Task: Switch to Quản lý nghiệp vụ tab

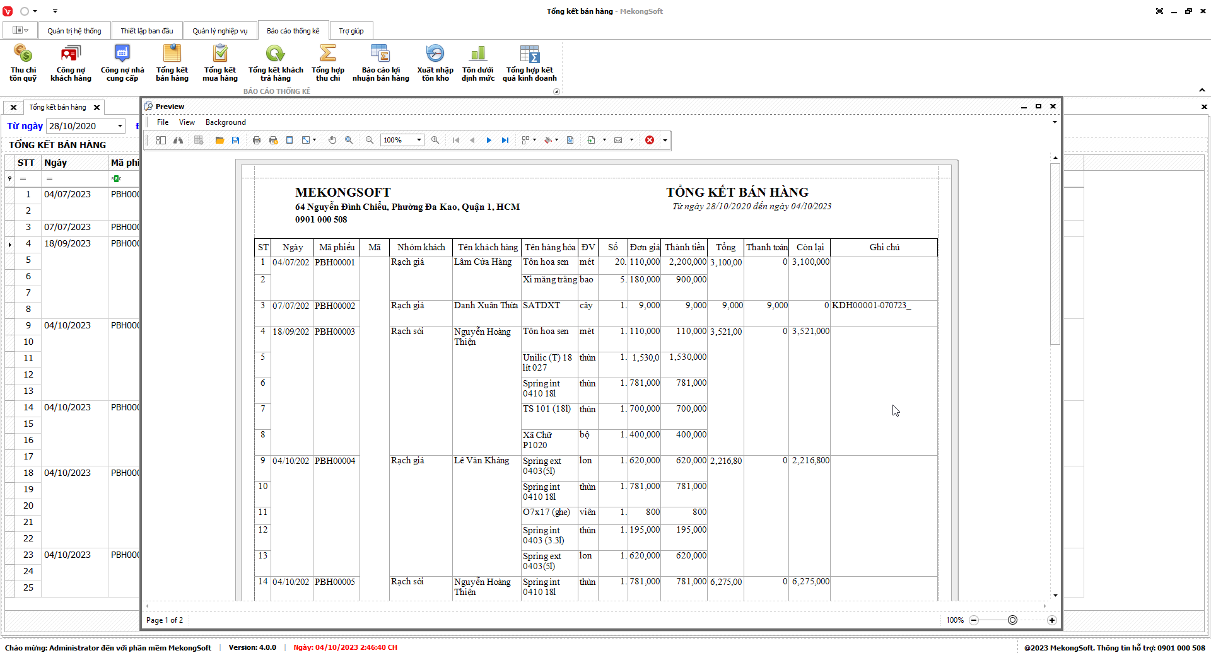Action: 219,31
